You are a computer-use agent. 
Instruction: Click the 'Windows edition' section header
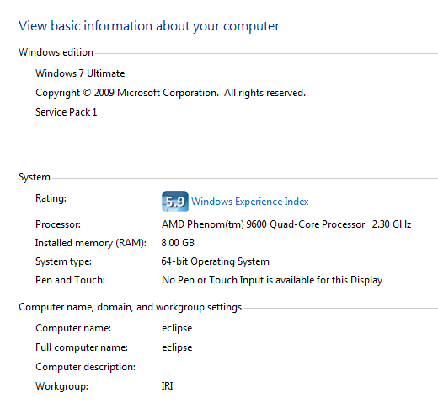[56, 52]
